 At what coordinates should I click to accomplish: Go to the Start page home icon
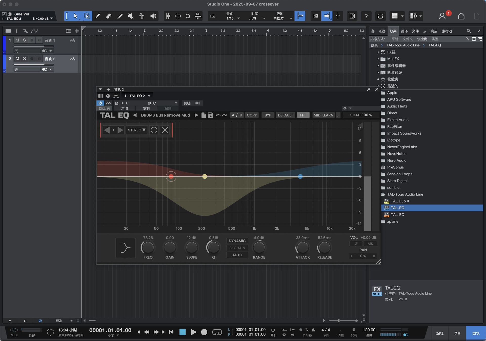[461, 16]
